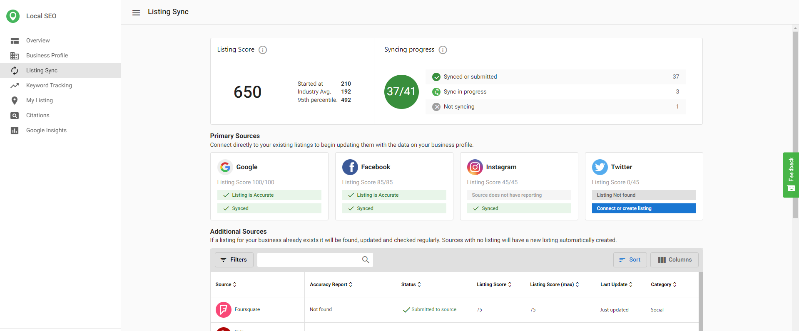The width and height of the screenshot is (799, 331).
Task: Click the Foursquare source name
Action: pyautogui.click(x=247, y=310)
